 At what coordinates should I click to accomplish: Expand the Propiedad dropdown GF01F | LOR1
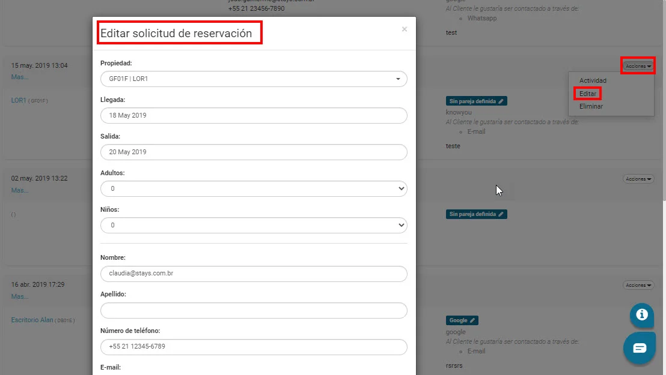pos(254,79)
